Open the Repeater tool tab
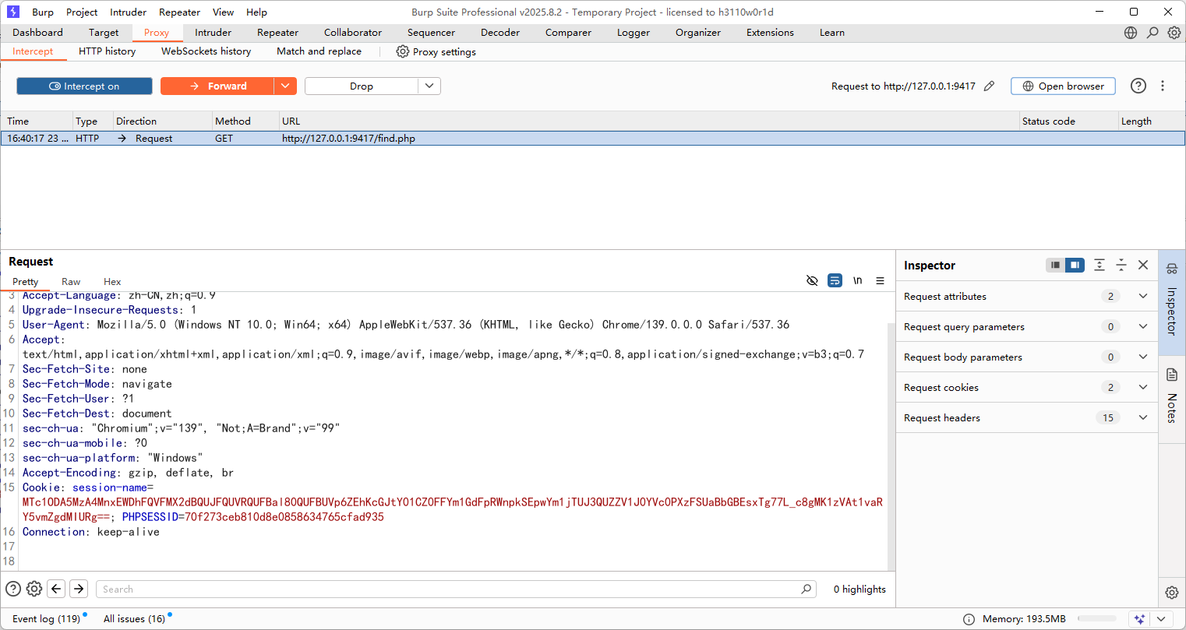Screen dimensions: 1186x630 [277, 33]
